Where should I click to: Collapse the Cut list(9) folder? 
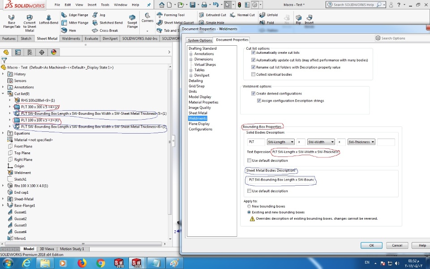tap(3, 94)
